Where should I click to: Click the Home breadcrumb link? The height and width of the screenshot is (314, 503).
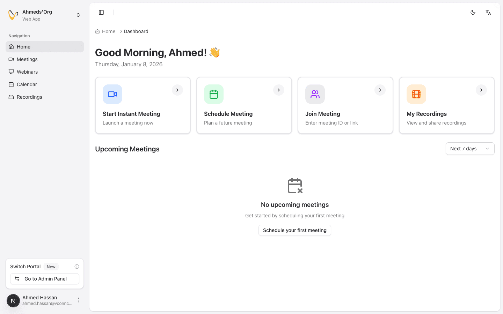point(109,31)
